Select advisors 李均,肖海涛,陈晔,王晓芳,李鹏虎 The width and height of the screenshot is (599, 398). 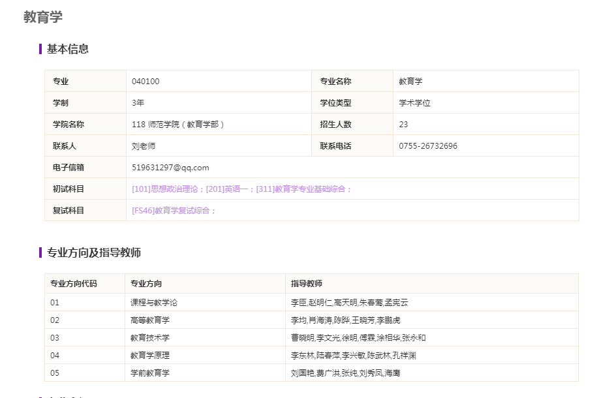[x=345, y=320]
